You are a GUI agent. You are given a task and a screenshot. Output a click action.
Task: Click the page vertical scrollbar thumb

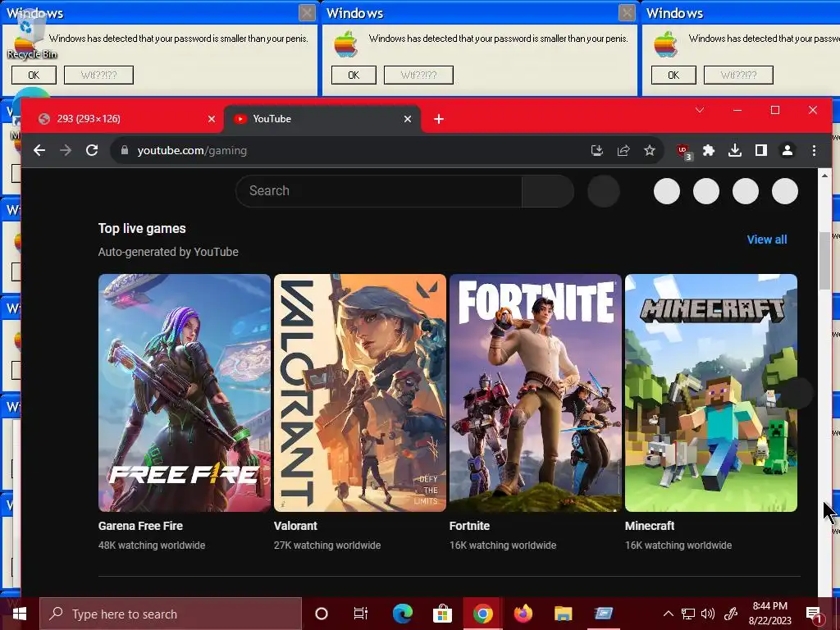[x=824, y=261]
